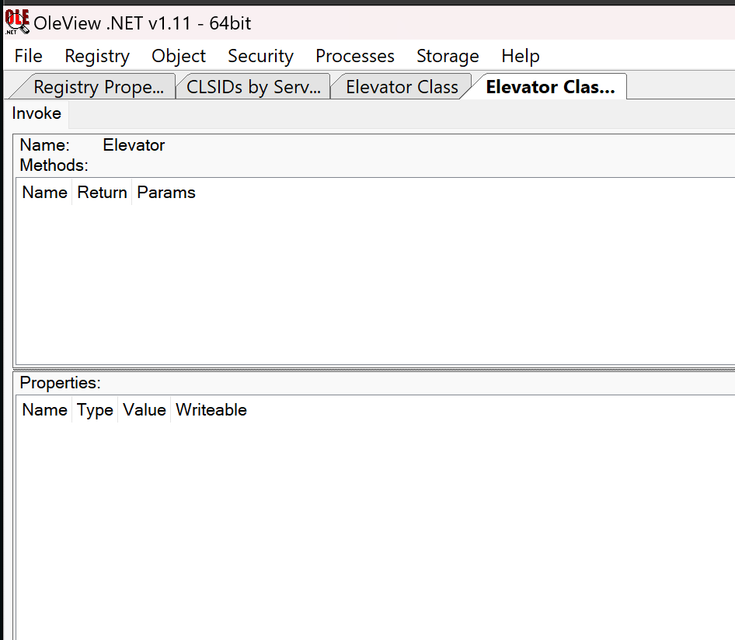Open the Object menu
The image size is (735, 640).
179,56
